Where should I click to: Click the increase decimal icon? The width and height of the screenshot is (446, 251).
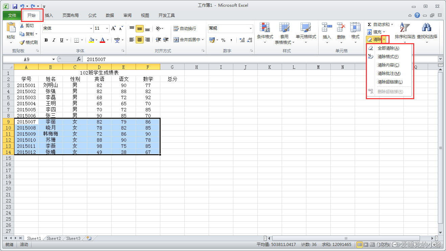click(242, 40)
